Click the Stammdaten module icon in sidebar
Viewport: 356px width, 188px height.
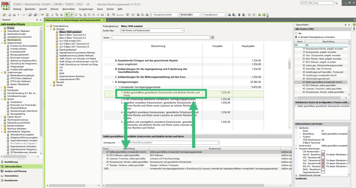pos(2,176)
